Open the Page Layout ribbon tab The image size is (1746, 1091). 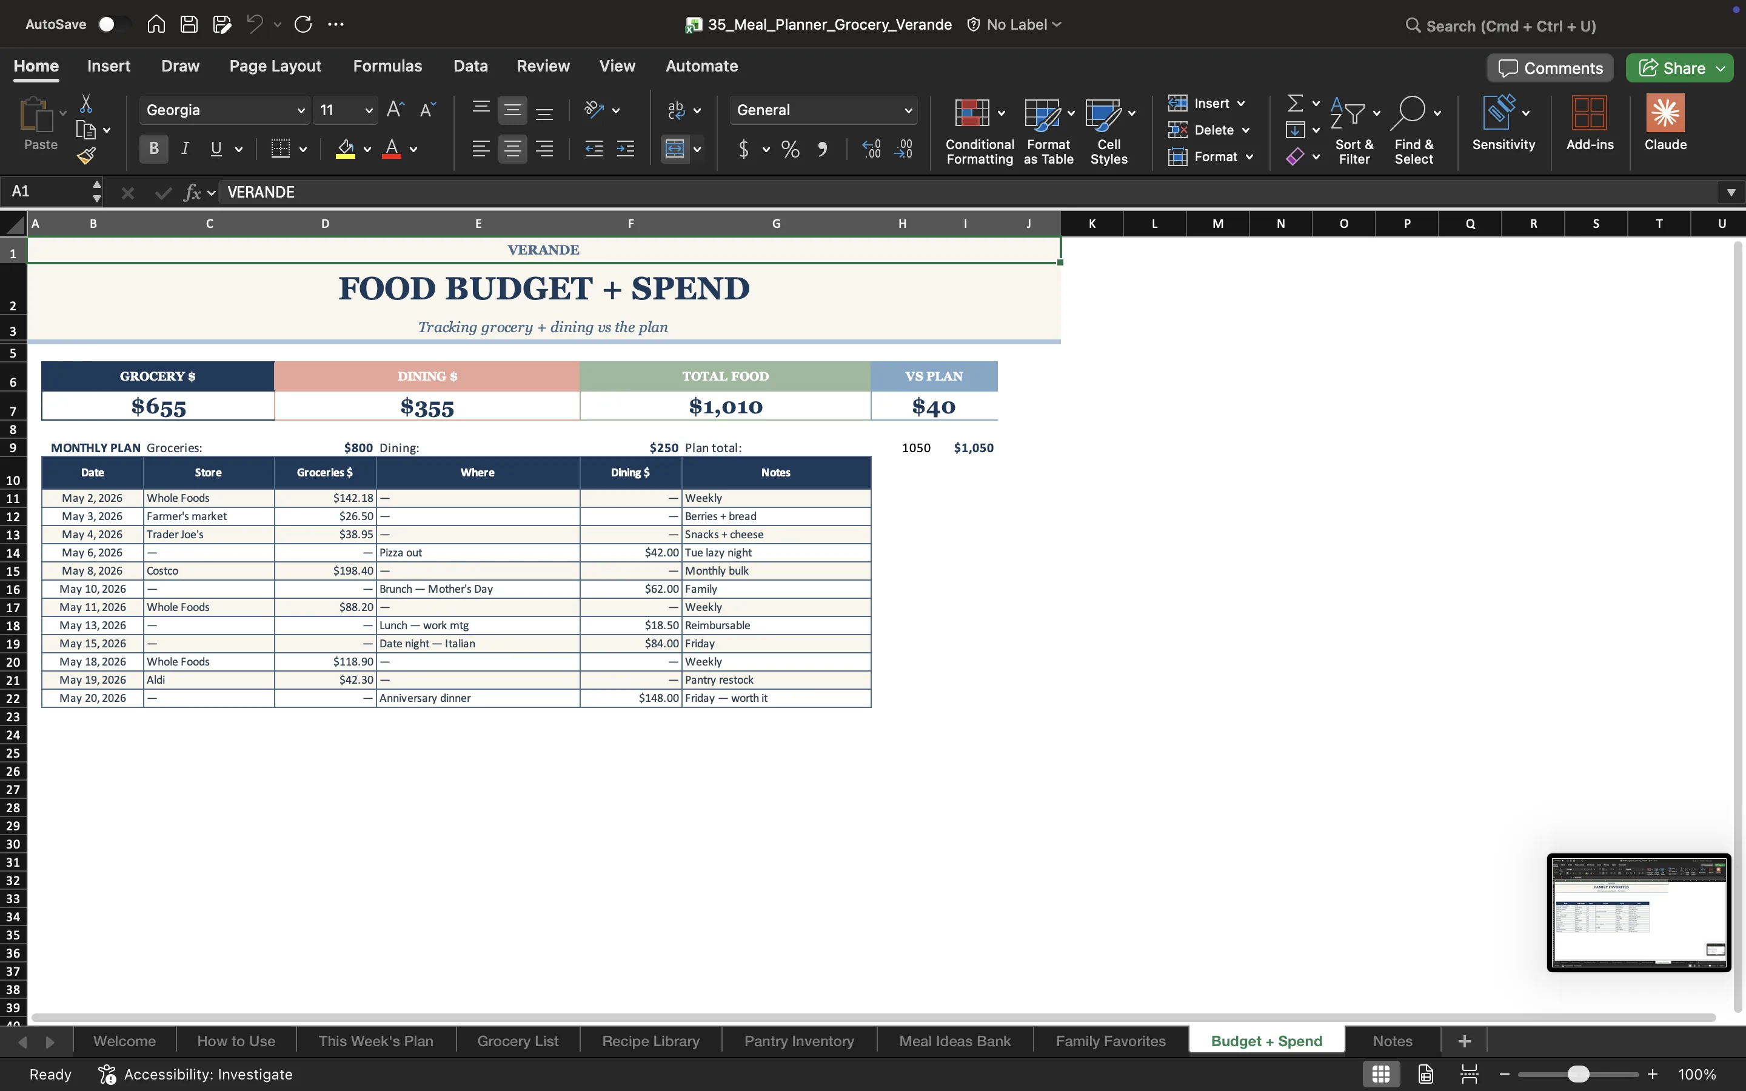coord(275,65)
